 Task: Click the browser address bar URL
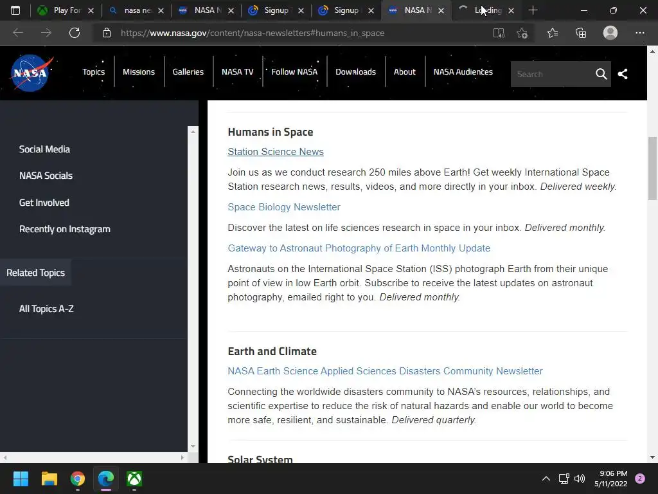[252, 33]
